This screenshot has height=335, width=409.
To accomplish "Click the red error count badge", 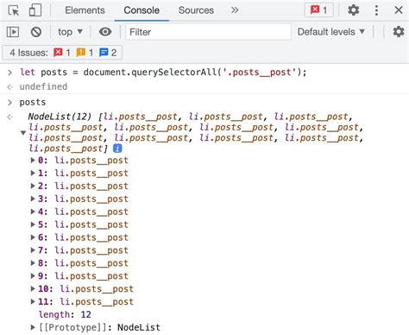I will (x=319, y=10).
